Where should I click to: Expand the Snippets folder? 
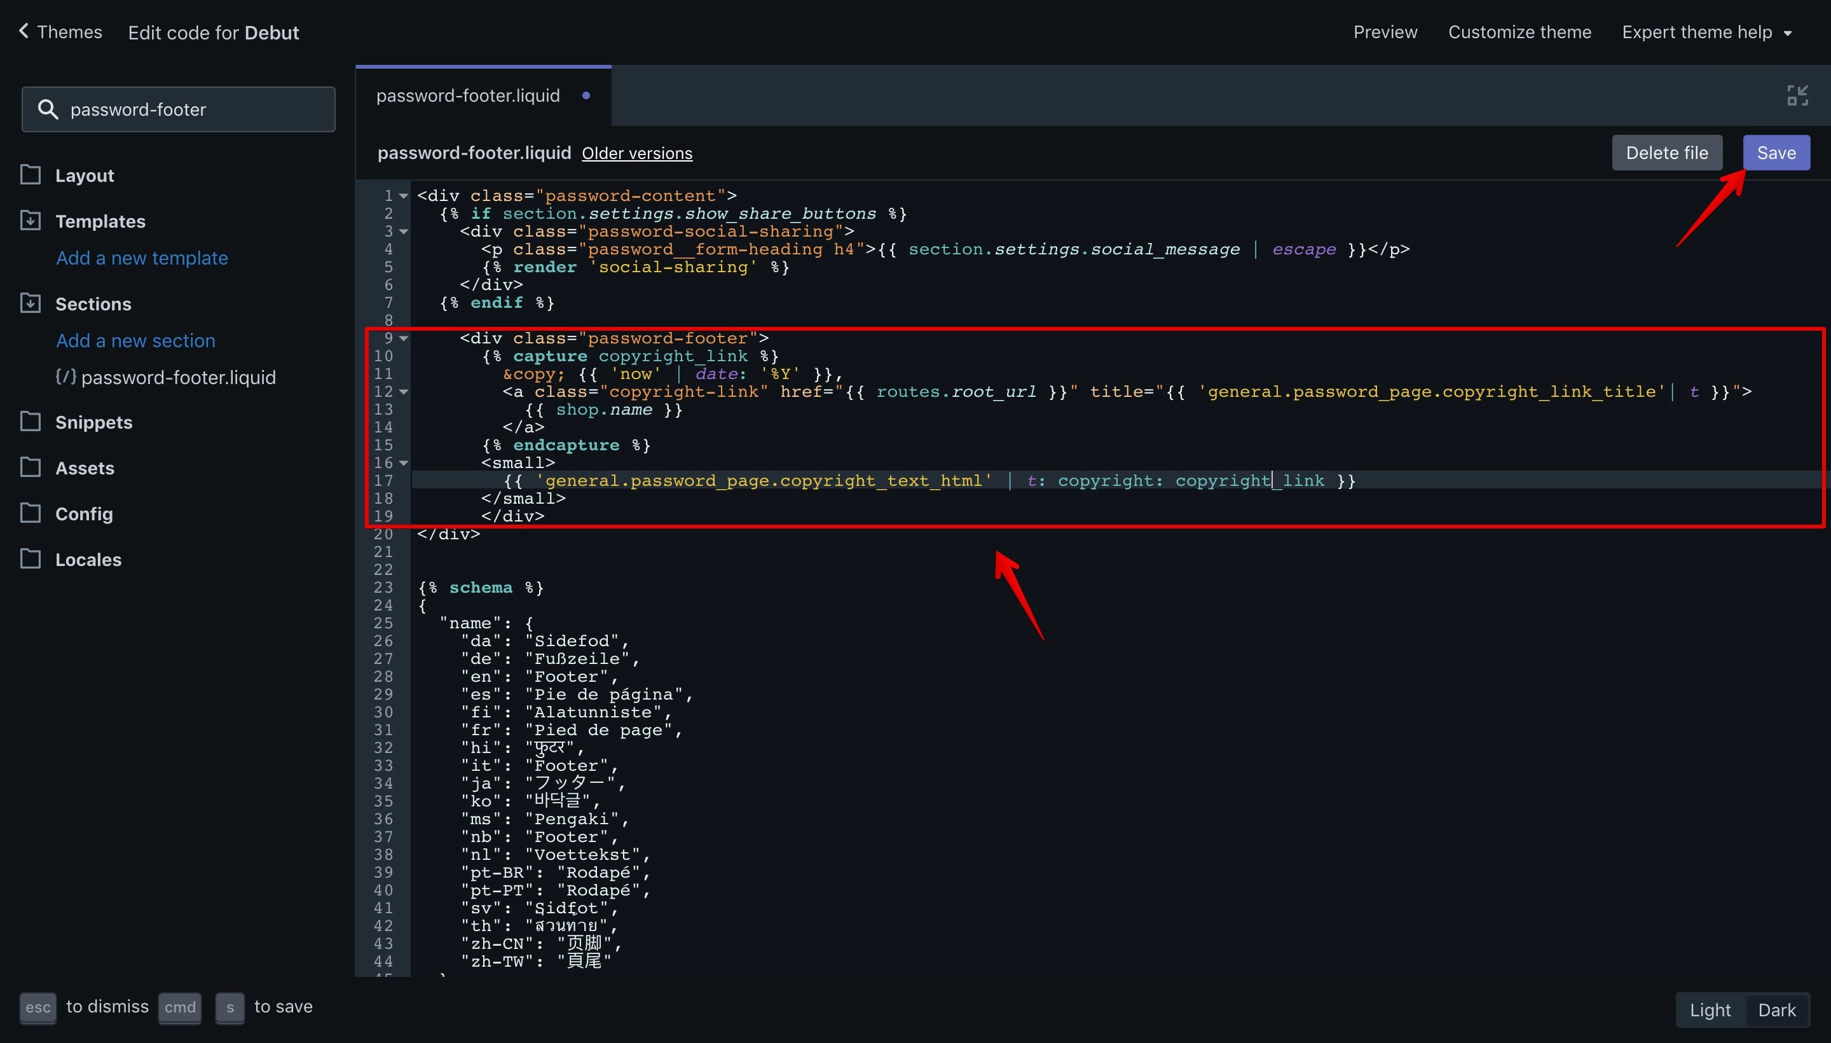(x=94, y=422)
